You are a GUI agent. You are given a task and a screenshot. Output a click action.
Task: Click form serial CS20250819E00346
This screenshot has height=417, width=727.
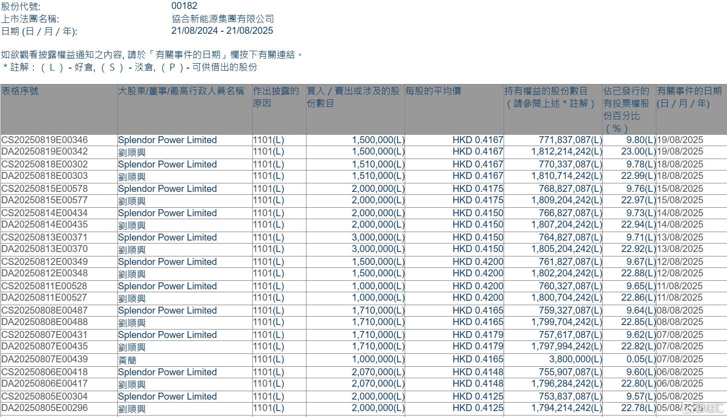pyautogui.click(x=44, y=140)
